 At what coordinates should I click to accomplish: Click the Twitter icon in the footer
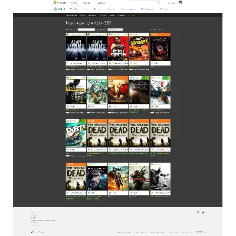[203, 212]
